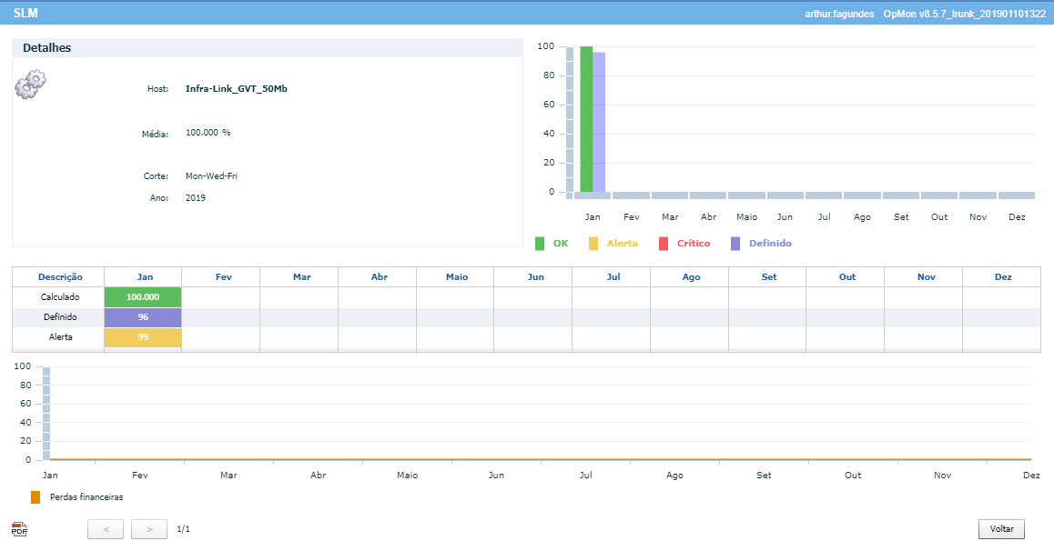Go to the next page arrow button

149,529
